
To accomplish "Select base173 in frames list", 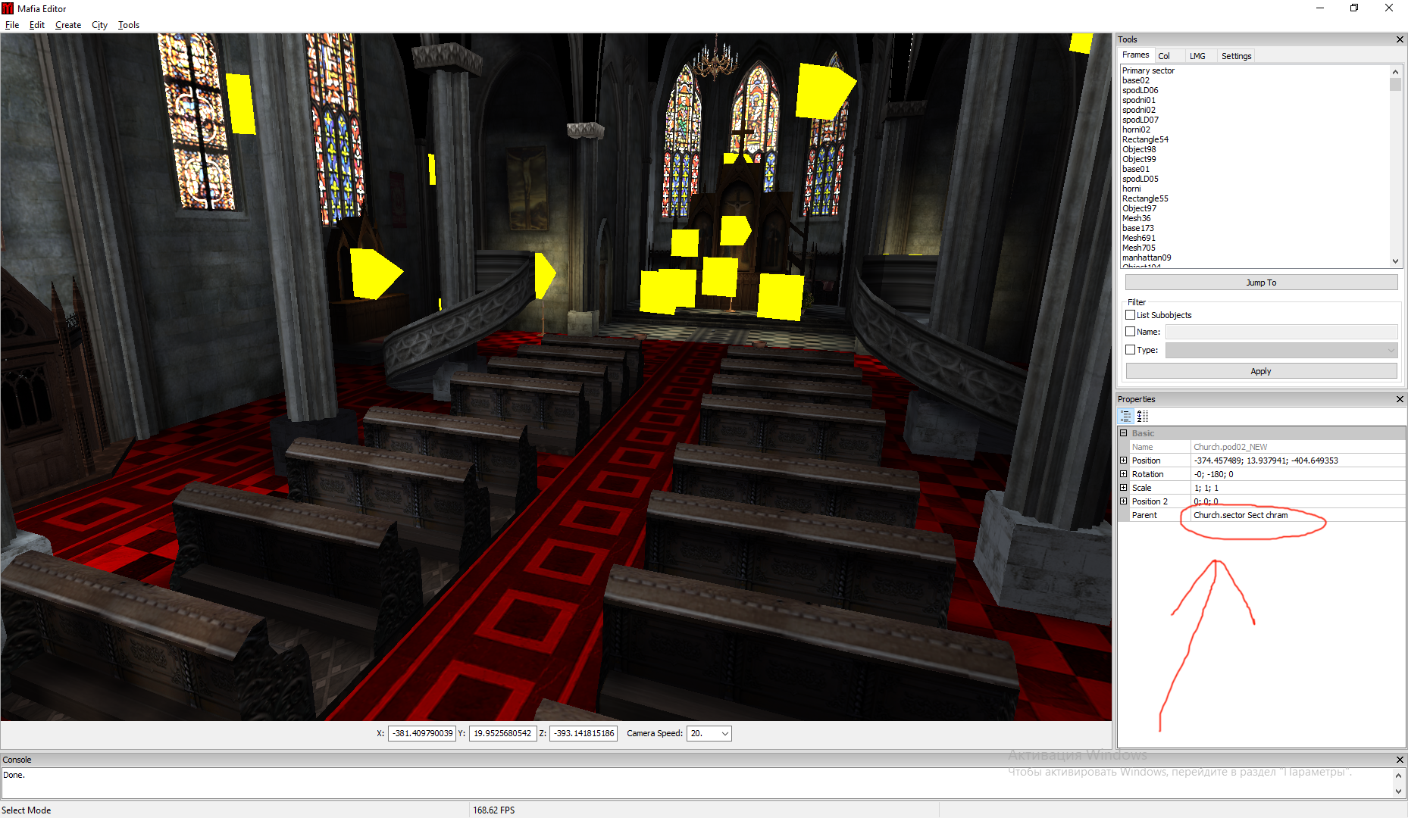I will point(1138,228).
